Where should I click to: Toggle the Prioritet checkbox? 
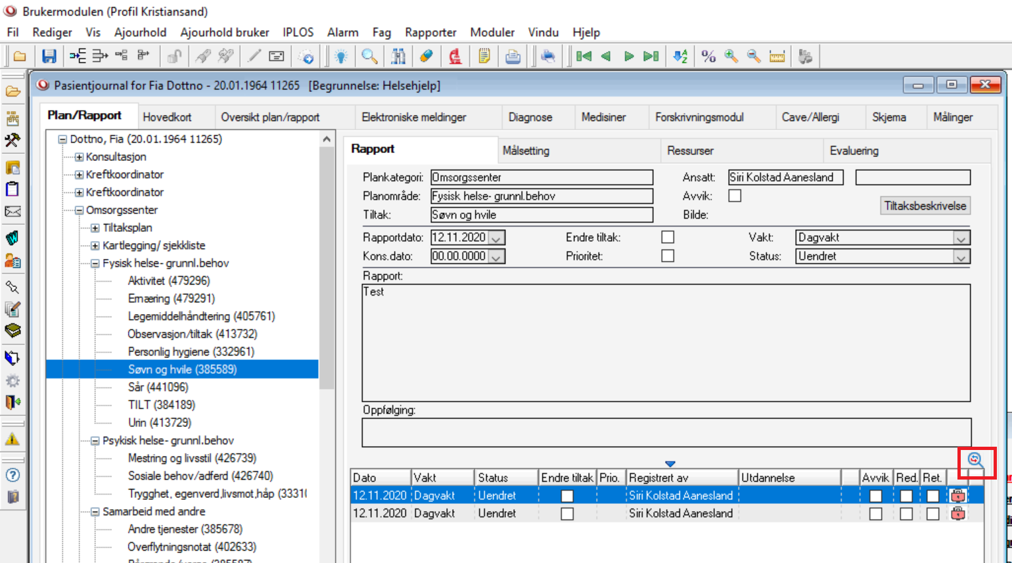668,256
